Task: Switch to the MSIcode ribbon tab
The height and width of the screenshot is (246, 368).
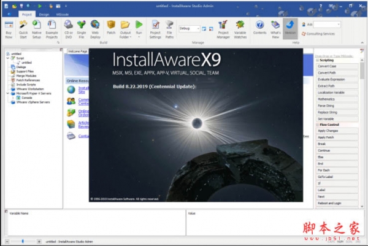Action: tap(63, 15)
